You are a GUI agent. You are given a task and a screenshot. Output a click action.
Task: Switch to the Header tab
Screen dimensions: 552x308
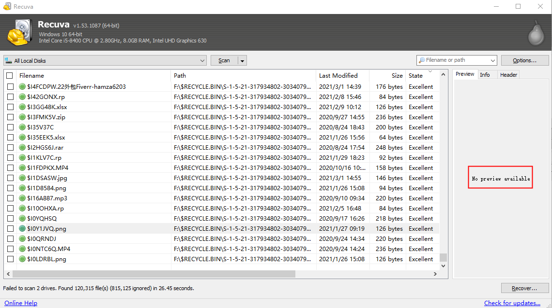[x=508, y=74]
